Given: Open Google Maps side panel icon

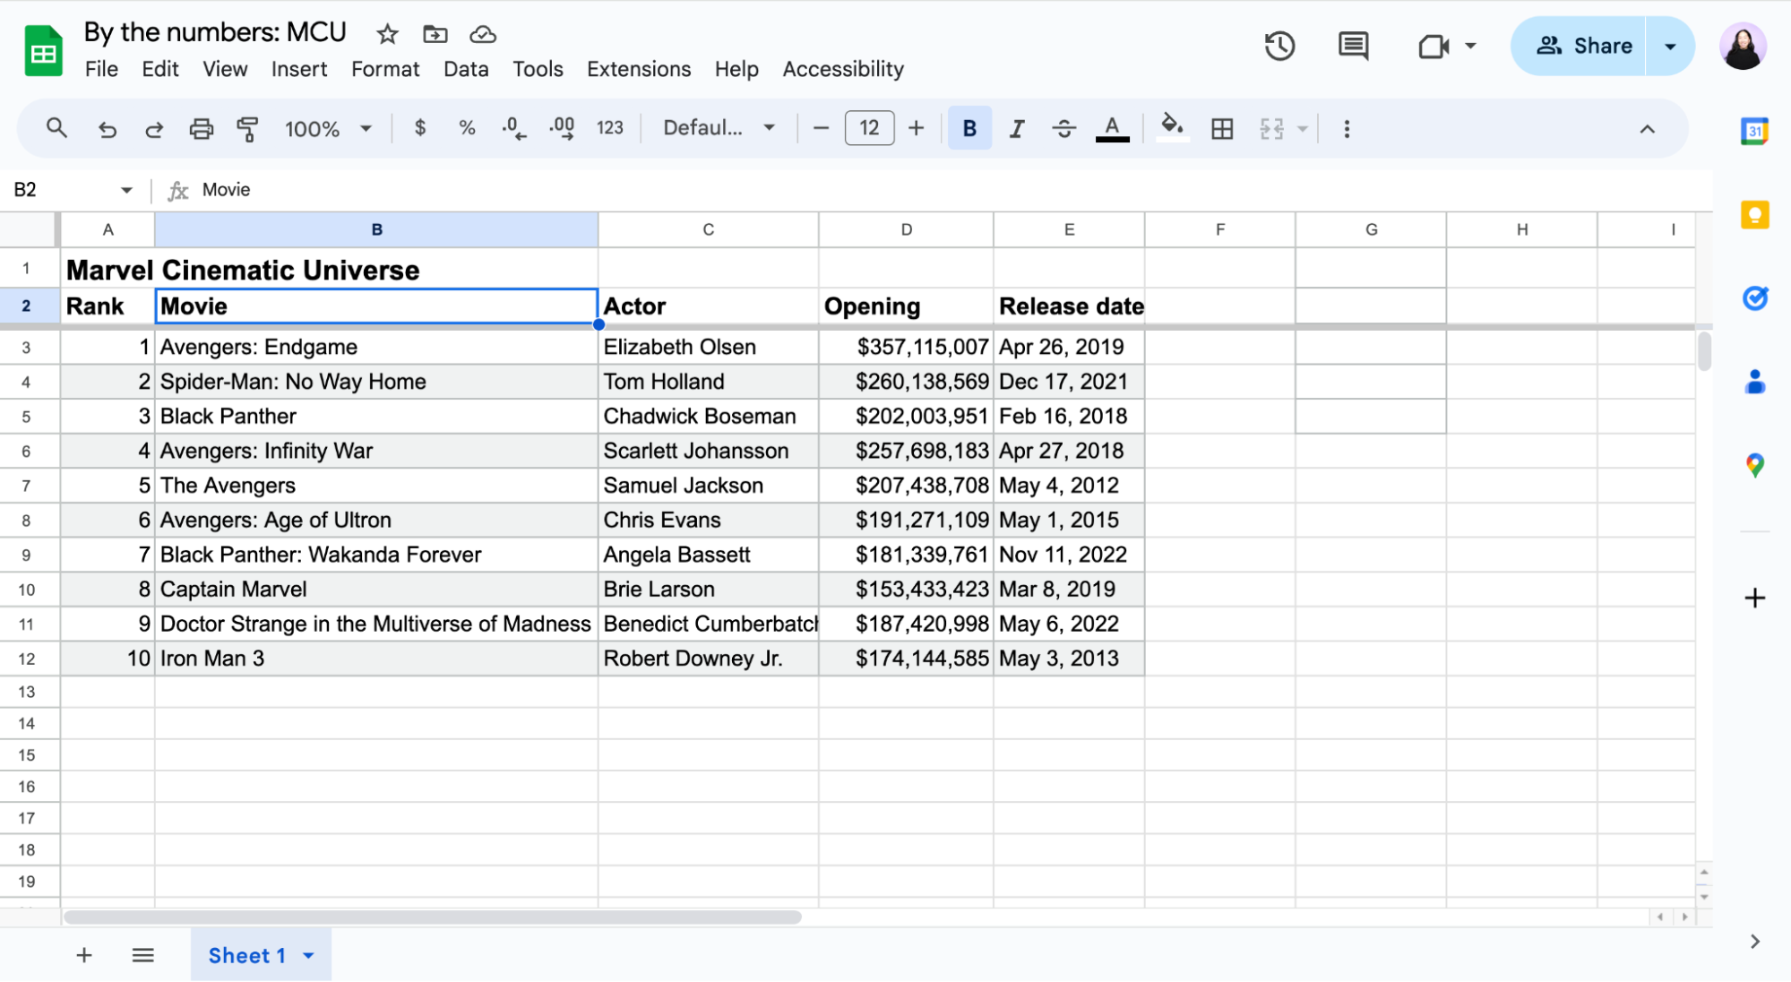Looking at the screenshot, I should 1754,465.
